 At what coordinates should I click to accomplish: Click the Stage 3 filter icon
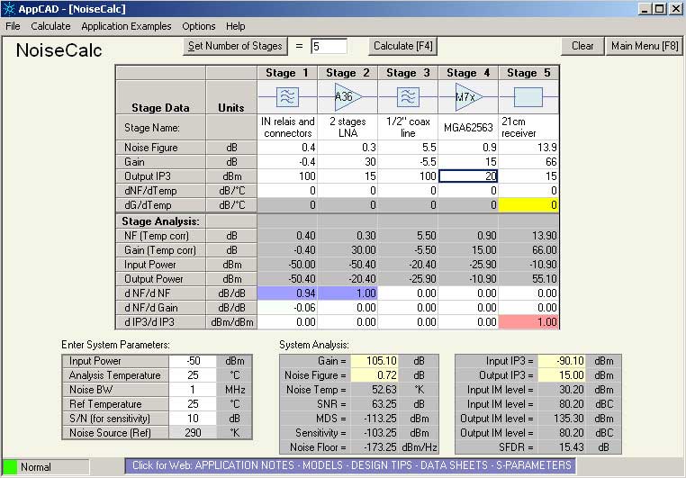408,96
